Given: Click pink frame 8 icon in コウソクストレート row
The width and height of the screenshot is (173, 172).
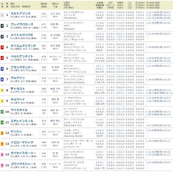Looking at the screenshot, I should click(x=2, y=165).
